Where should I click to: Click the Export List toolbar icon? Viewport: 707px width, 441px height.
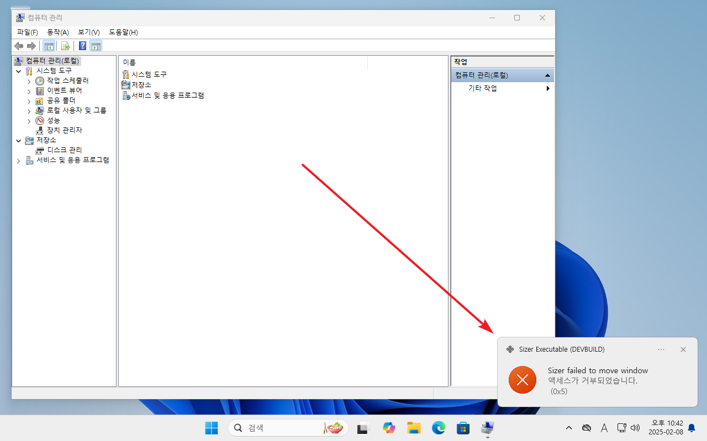coord(66,46)
